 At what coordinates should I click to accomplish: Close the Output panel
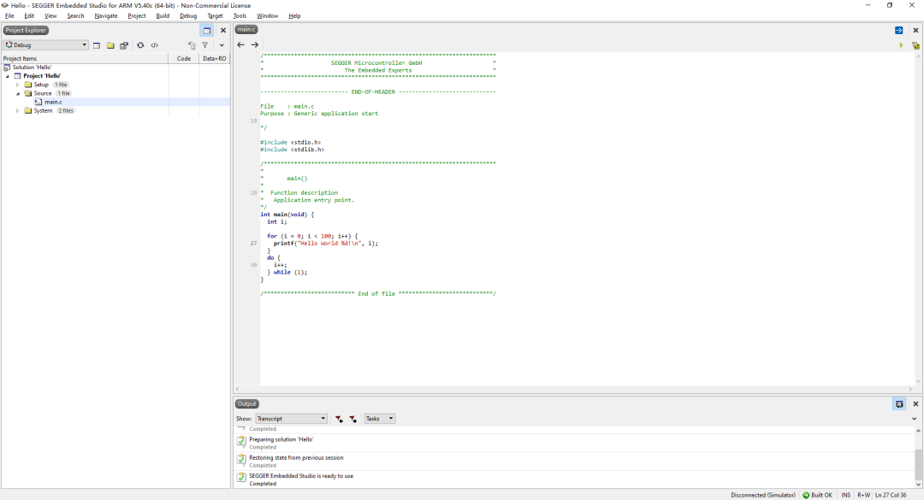pos(915,404)
